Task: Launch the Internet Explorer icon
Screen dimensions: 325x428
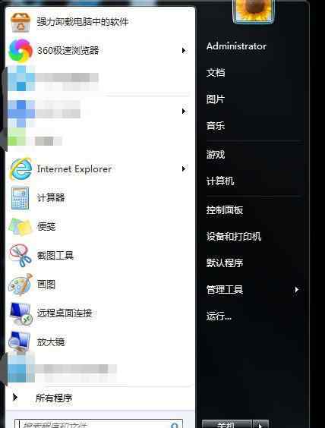Action: (21, 169)
